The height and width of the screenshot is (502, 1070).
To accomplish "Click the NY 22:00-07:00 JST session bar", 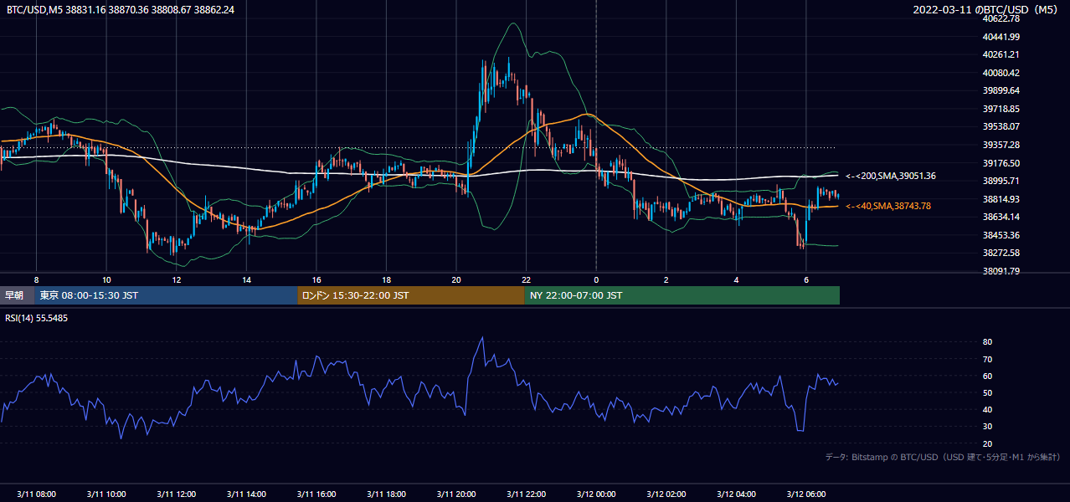I will tap(682, 295).
